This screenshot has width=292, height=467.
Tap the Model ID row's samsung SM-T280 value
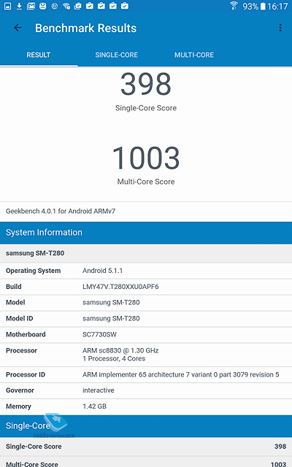pyautogui.click(x=111, y=318)
